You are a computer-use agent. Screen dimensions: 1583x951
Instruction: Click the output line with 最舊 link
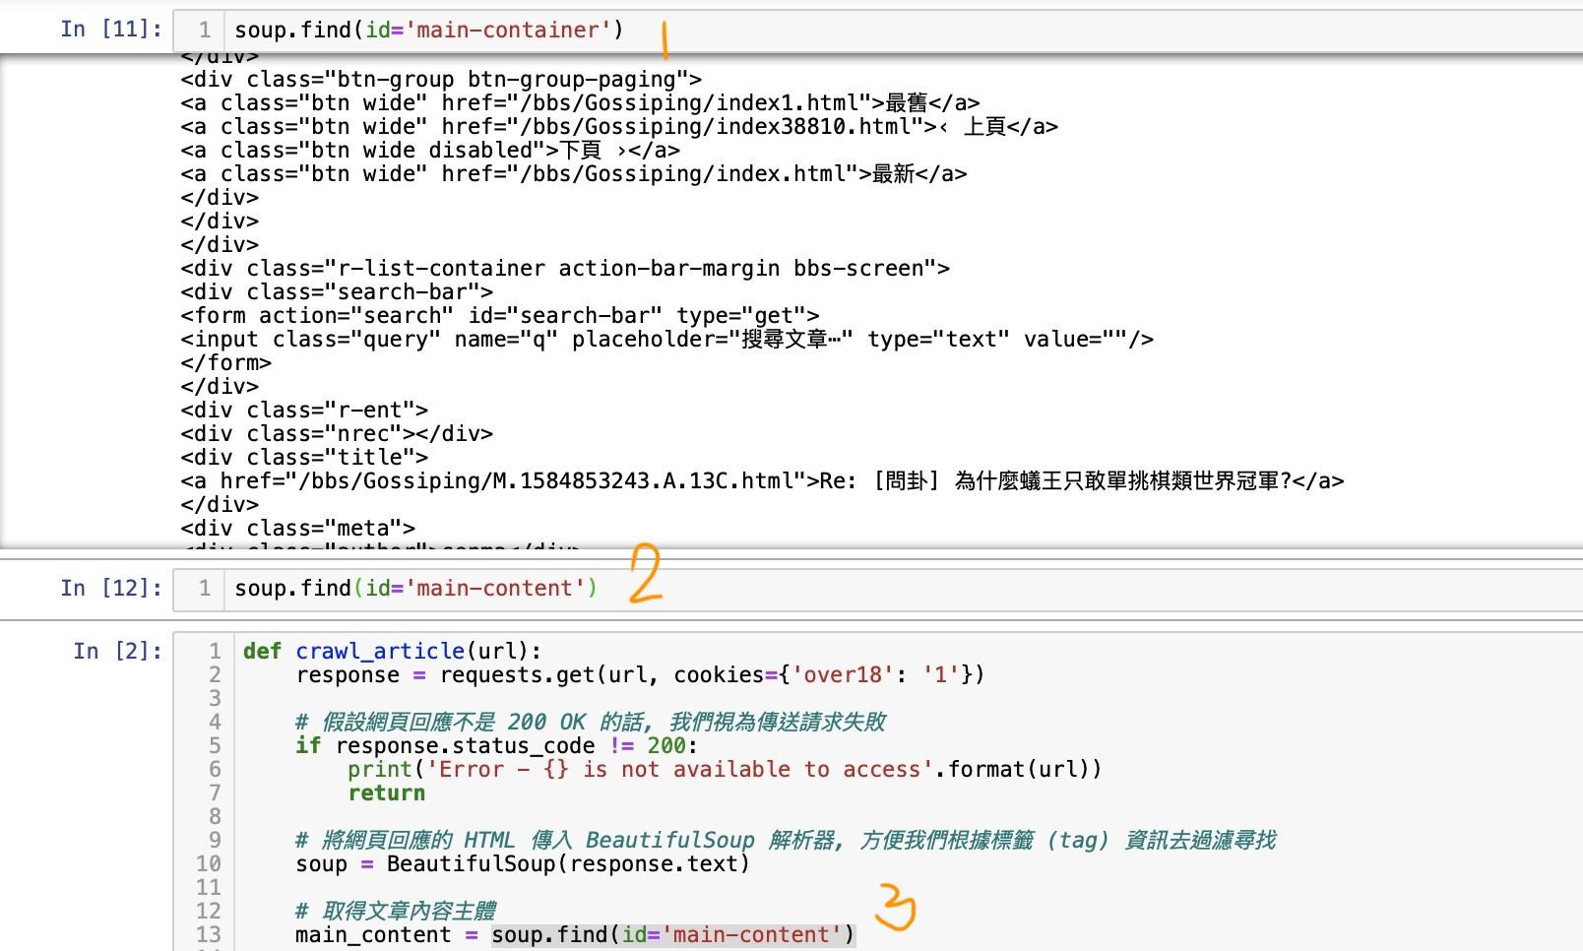(x=580, y=102)
